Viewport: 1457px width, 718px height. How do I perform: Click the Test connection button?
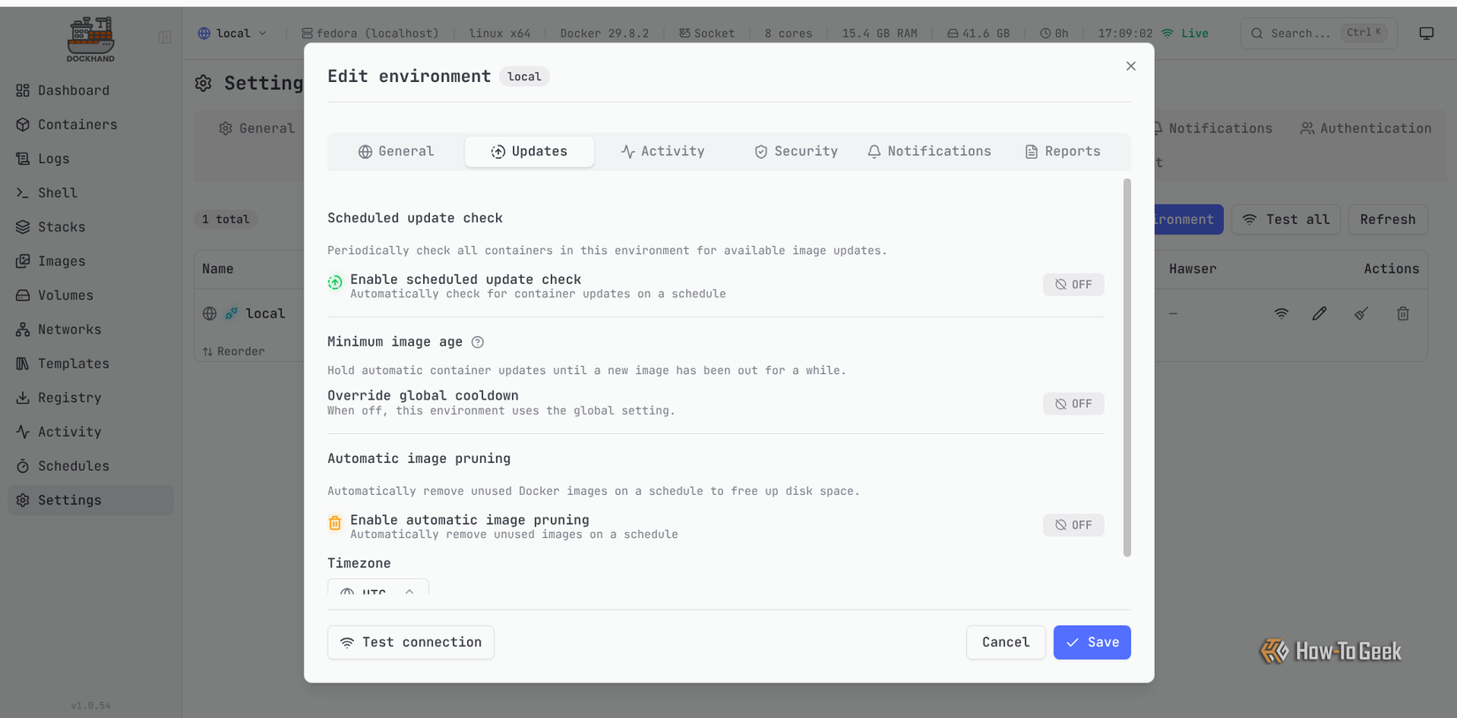pos(411,642)
